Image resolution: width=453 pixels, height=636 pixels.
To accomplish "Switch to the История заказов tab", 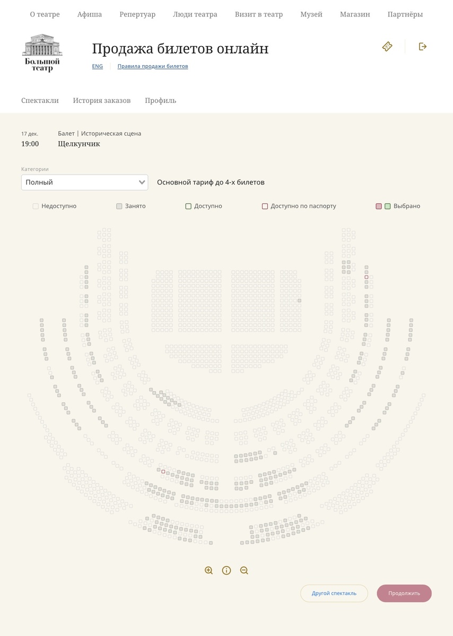I will pos(102,100).
